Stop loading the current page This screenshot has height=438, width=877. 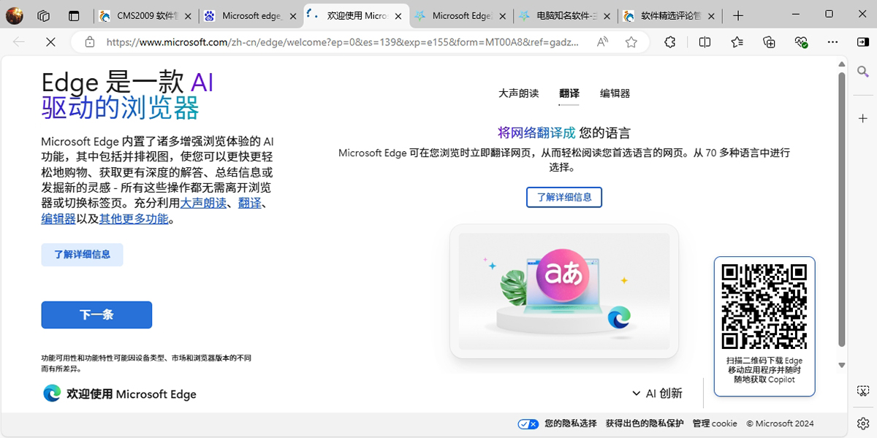coord(50,42)
